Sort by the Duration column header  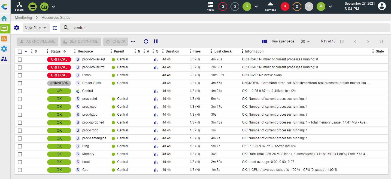[x=172, y=51]
